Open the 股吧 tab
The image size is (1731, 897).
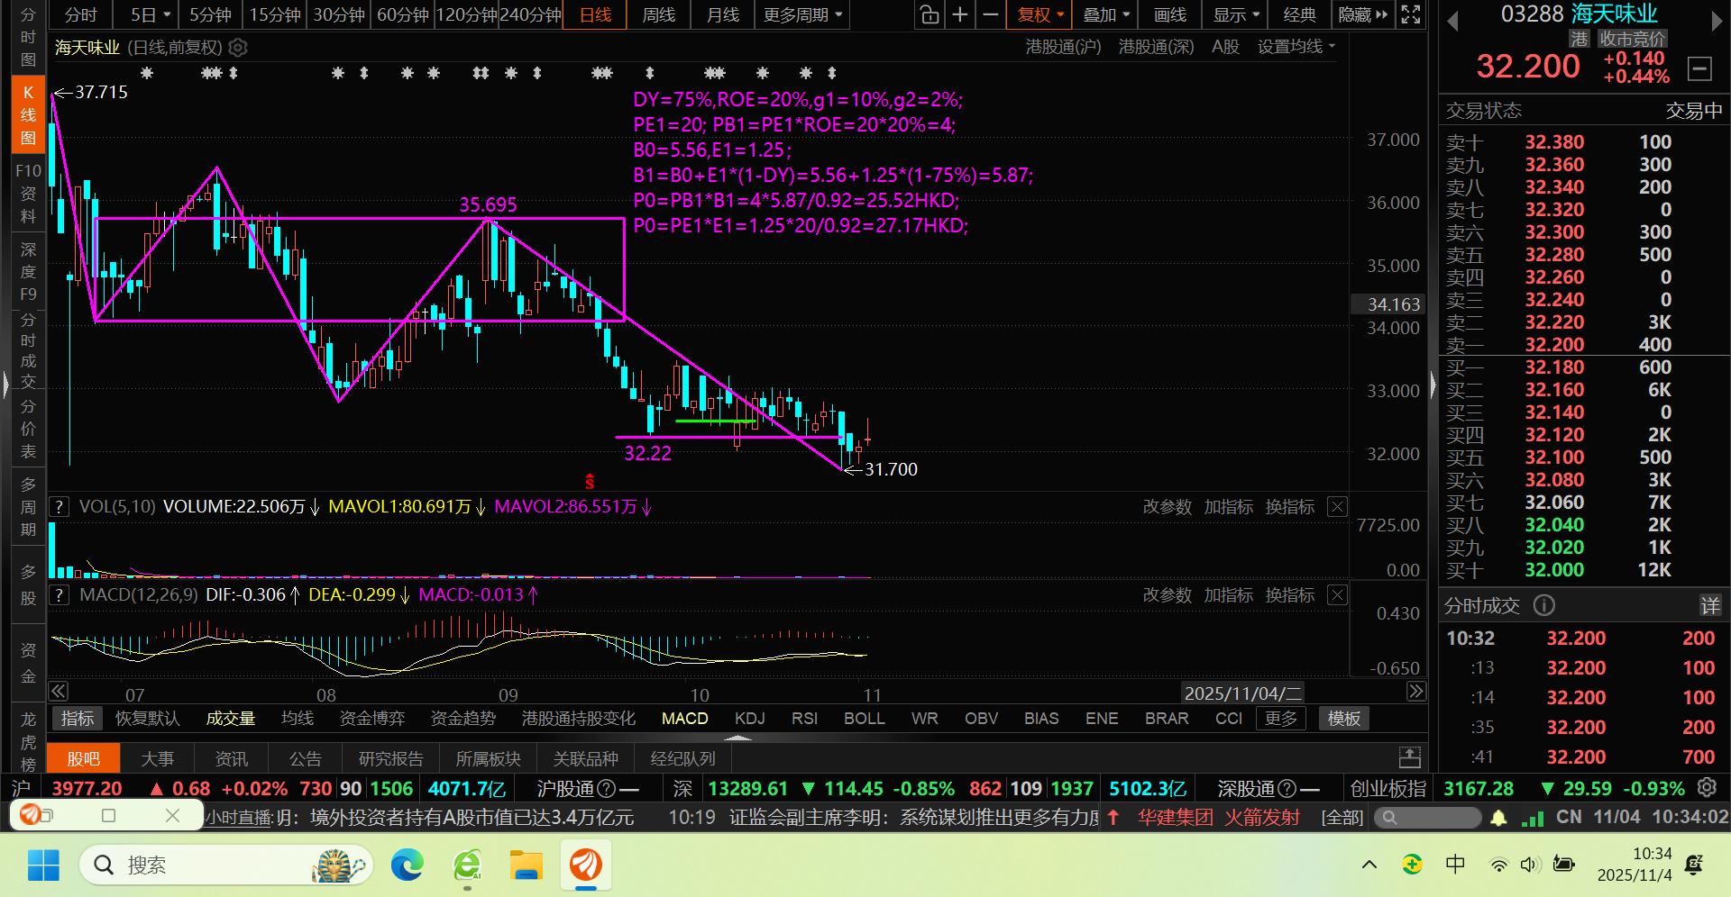point(83,758)
